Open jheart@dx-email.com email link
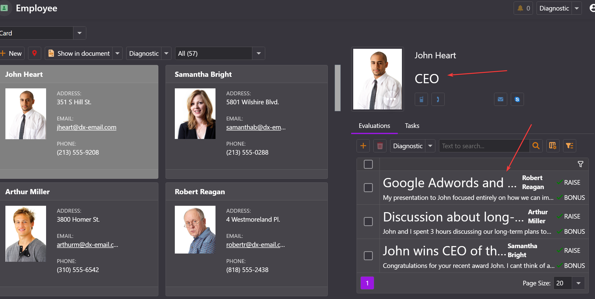This screenshot has width=595, height=299. (x=87, y=127)
